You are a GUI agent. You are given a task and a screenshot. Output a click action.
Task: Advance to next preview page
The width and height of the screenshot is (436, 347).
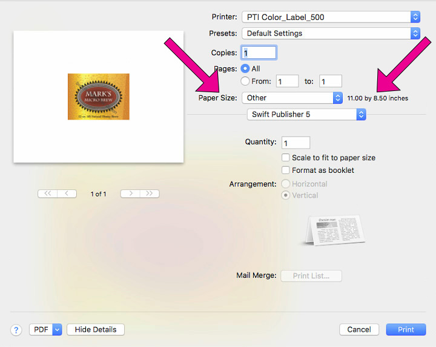point(130,194)
